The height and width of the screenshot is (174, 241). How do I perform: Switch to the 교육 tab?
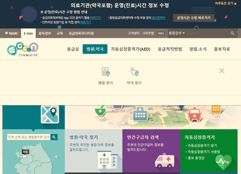point(60,33)
